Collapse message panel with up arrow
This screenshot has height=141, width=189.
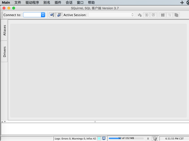click(2, 121)
